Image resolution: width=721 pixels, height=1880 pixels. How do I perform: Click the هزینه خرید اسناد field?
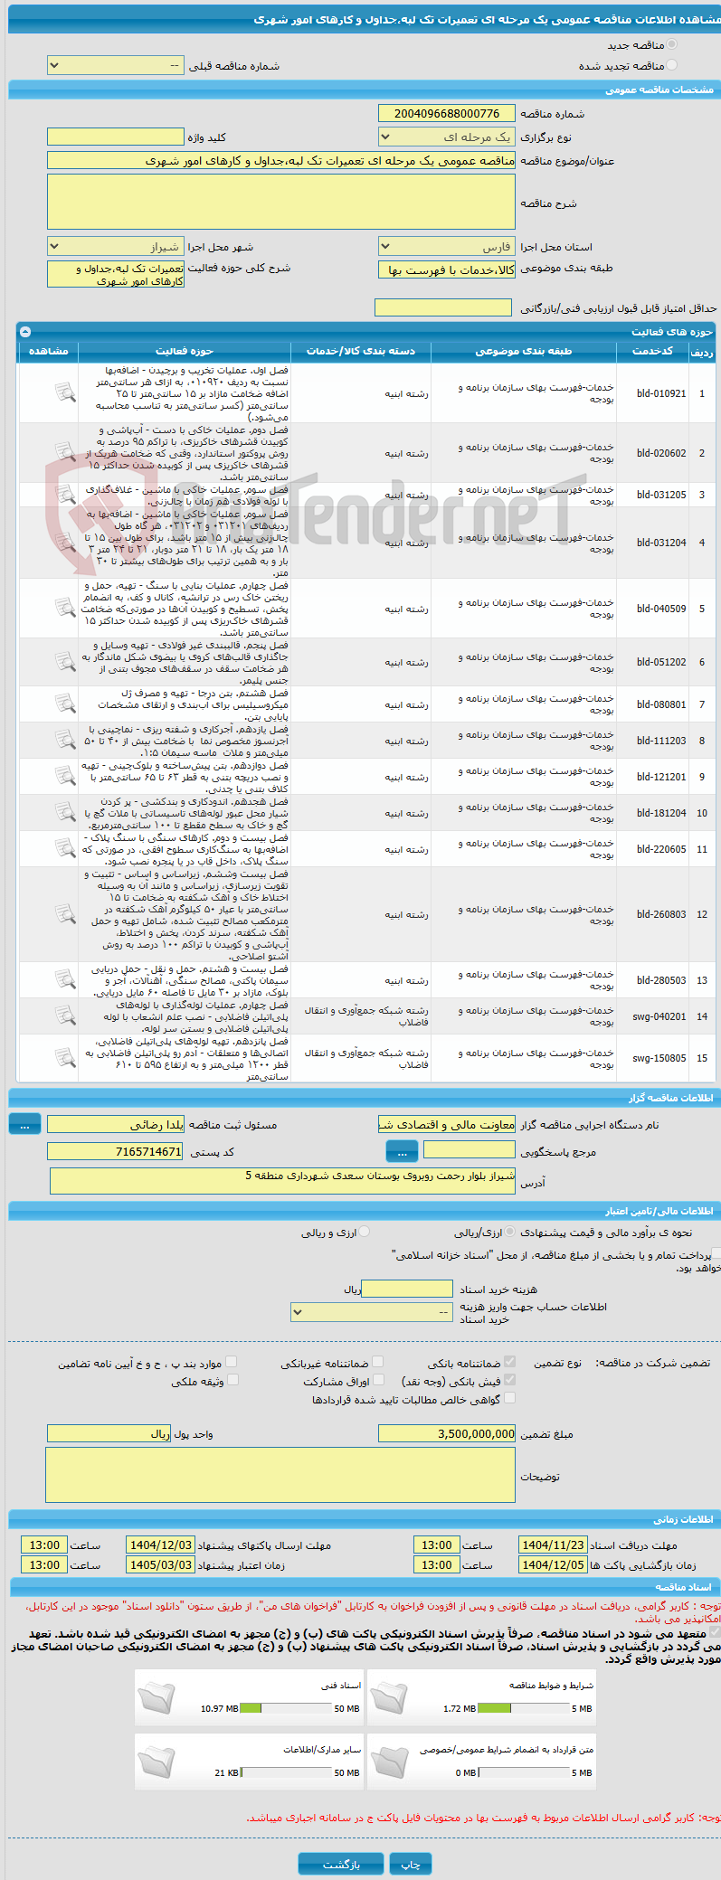point(407,1289)
